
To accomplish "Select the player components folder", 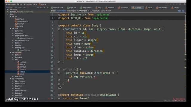I will click(19, 86).
